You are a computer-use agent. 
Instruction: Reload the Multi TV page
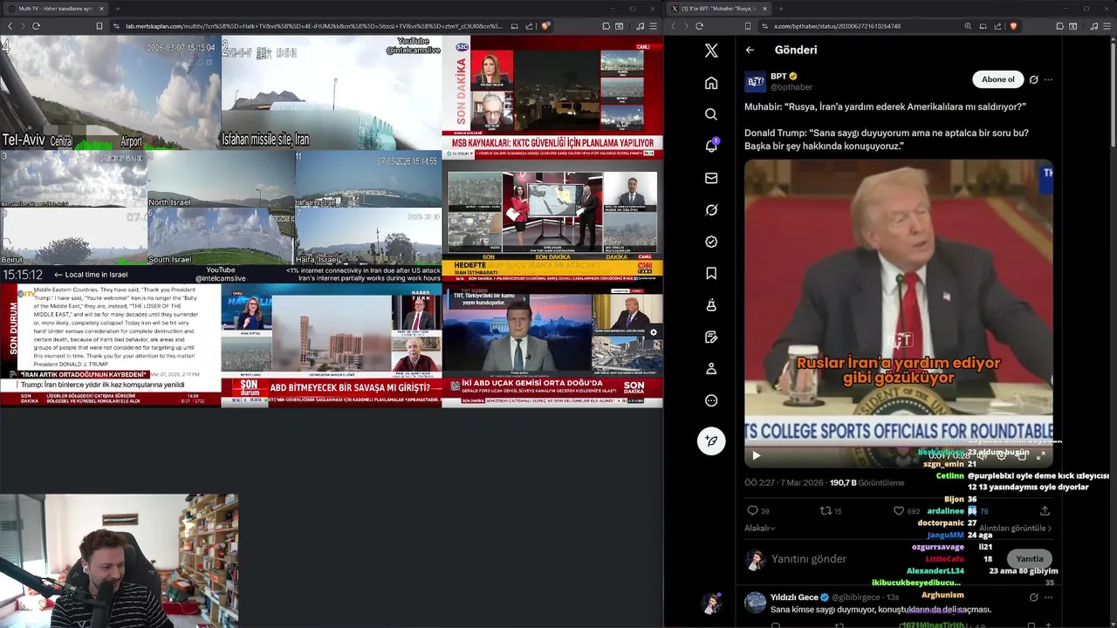36,26
